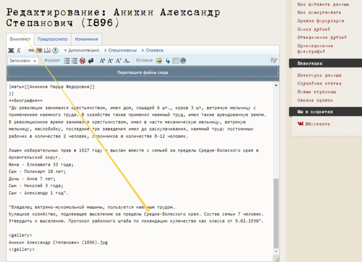Click the no-wiki formatting icon
Viewport: 362px width, 262px height.
82,61
